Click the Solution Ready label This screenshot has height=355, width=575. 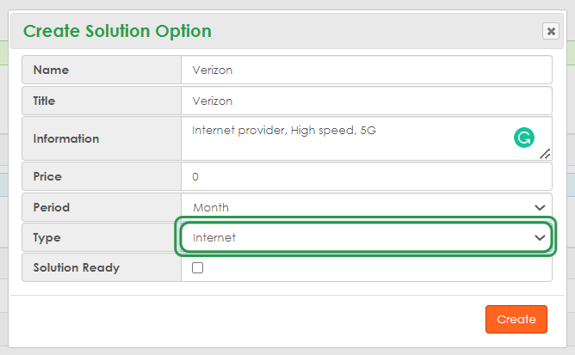(x=77, y=267)
